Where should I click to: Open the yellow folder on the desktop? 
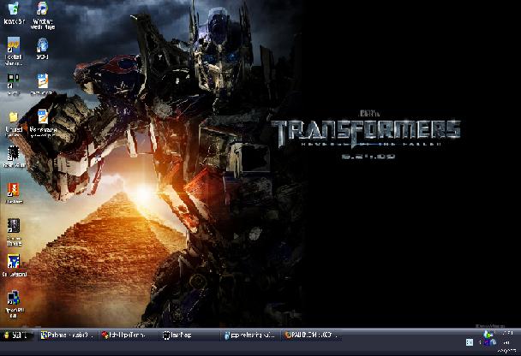point(14,123)
